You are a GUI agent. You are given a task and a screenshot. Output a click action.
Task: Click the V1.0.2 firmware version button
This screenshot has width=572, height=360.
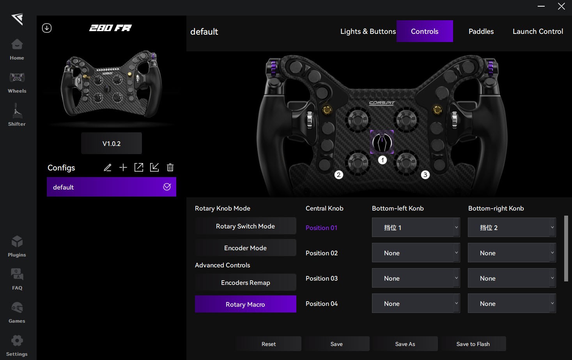point(112,143)
